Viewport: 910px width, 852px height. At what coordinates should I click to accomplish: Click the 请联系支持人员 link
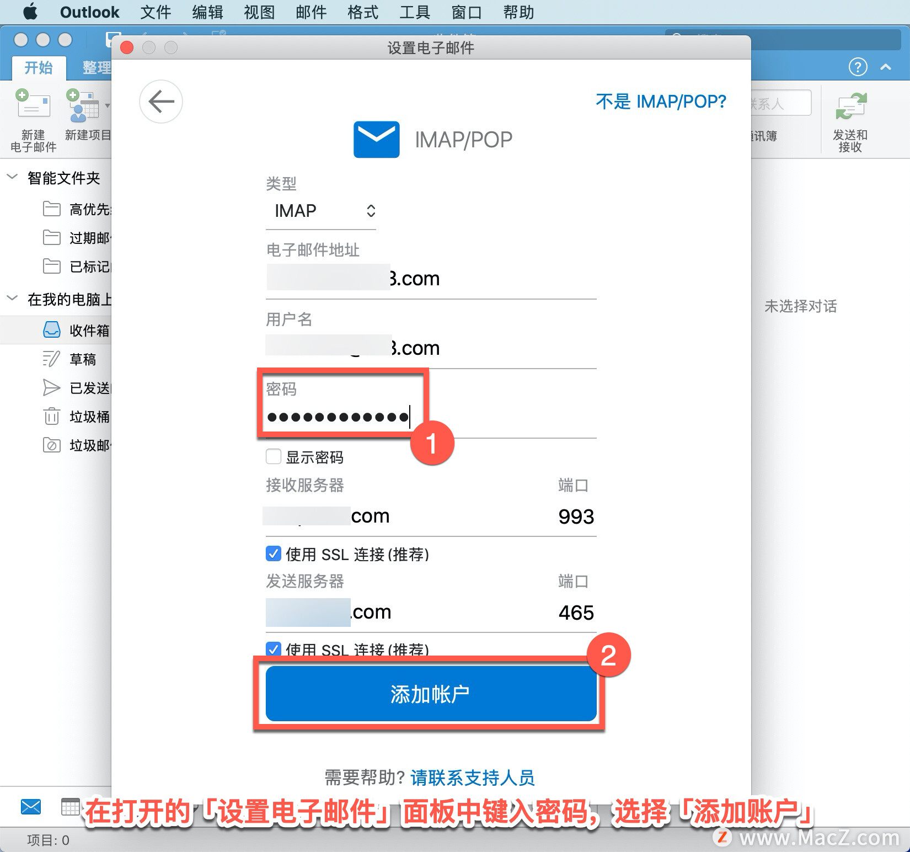pyautogui.click(x=472, y=778)
